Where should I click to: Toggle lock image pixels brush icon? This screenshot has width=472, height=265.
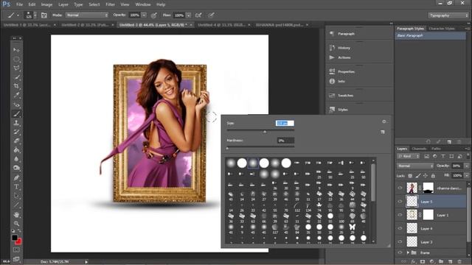[418, 175]
